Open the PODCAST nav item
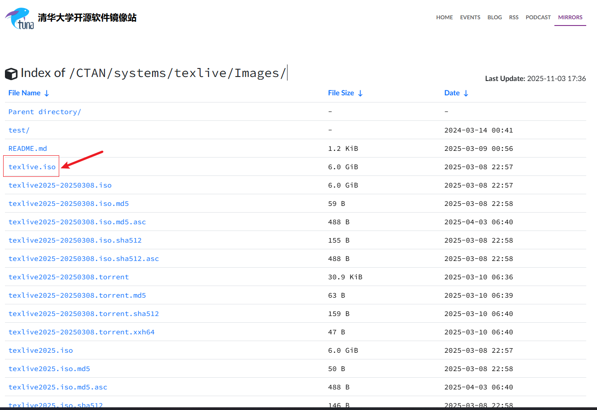Viewport: 597px width, 410px height. pos(538,17)
